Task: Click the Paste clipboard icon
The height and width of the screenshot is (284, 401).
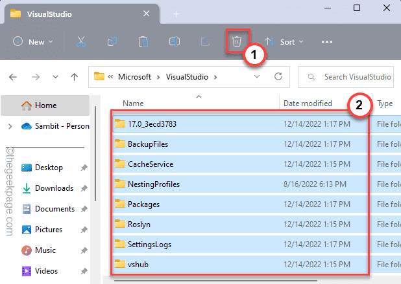Action: click(x=143, y=41)
